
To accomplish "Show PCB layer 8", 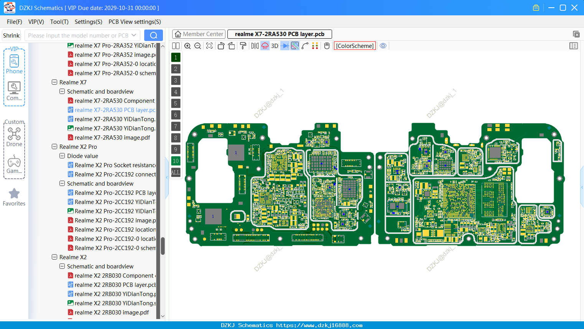I will (x=176, y=138).
